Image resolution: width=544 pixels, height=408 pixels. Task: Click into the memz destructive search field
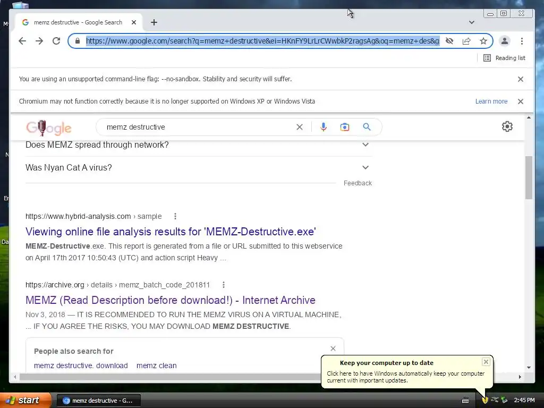pos(200,127)
